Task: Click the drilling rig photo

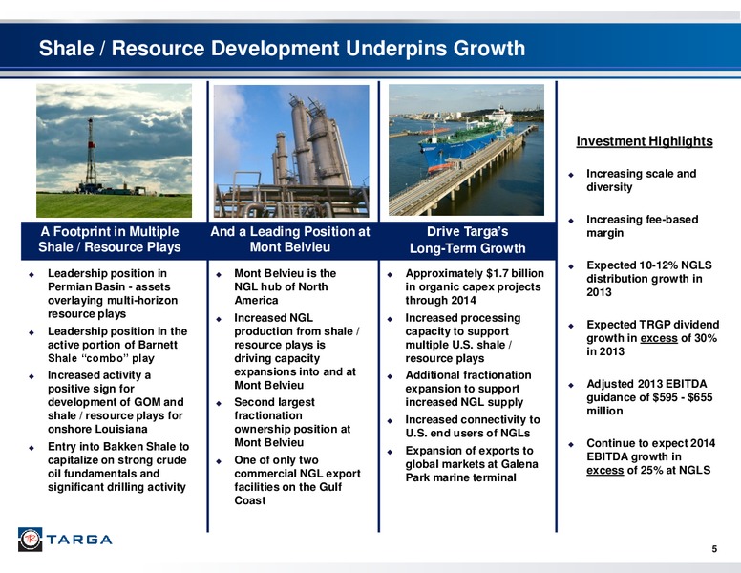Action: (x=114, y=150)
